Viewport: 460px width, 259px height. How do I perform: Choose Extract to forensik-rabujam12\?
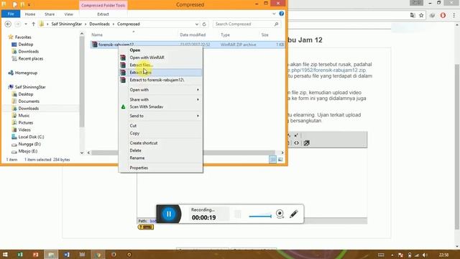[x=157, y=80]
